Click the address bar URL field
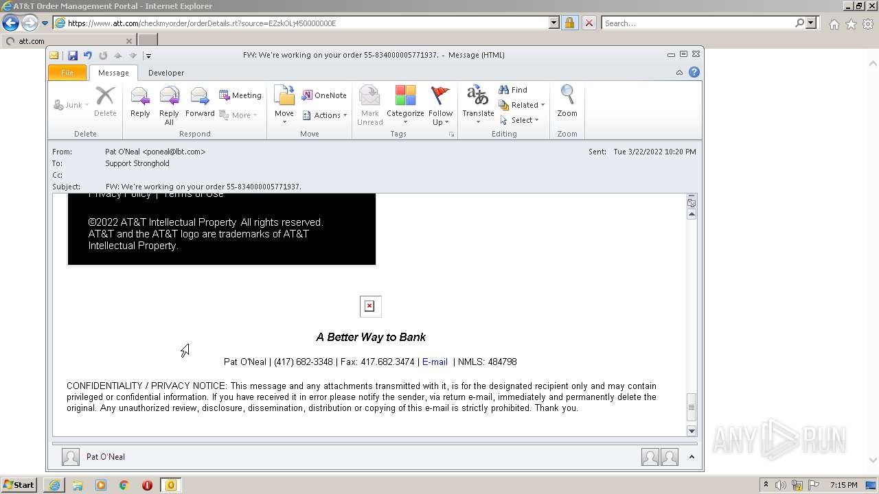 308,23
